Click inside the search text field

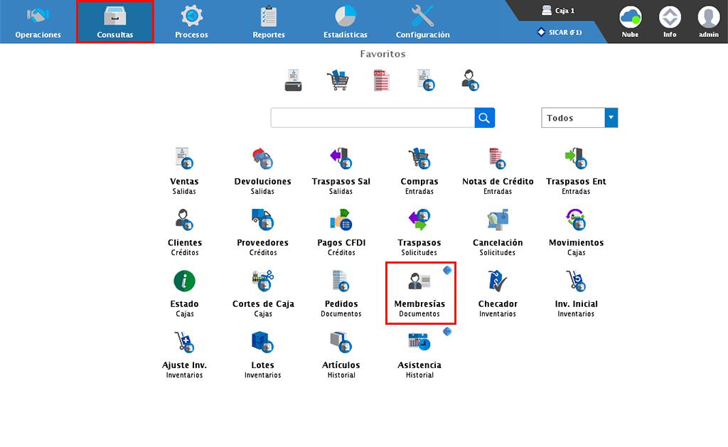pos(372,118)
